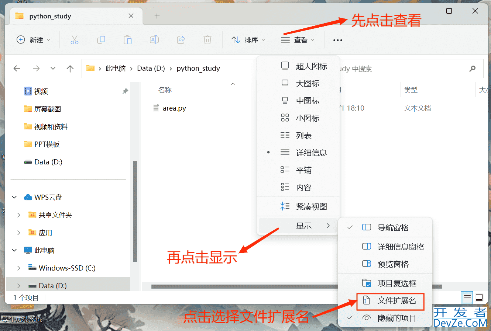Viewport: 491px width, 331px height.
Task: Enable 文件扩展名 file extensions
Action: click(390, 301)
